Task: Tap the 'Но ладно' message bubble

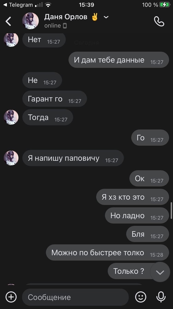Action: 137,215
